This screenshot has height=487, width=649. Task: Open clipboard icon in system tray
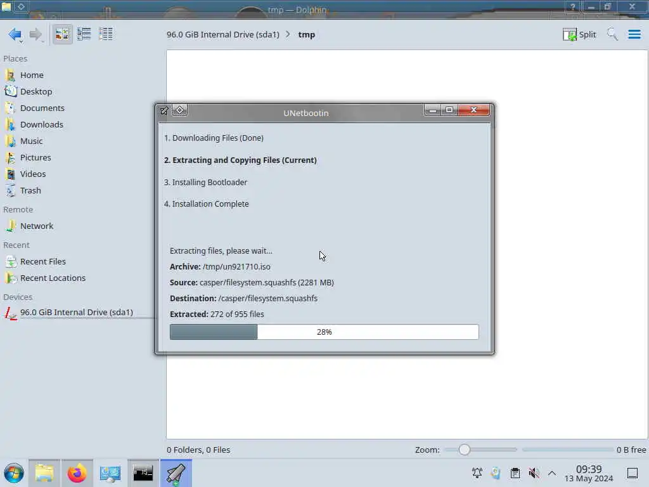pyautogui.click(x=515, y=472)
